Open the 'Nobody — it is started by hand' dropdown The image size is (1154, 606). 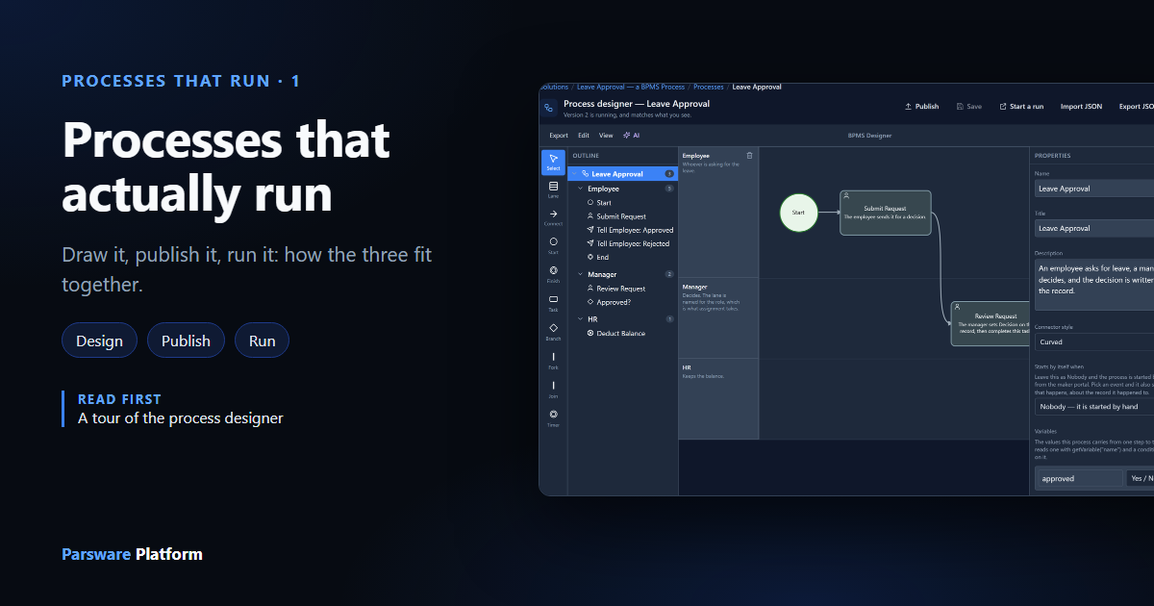pos(1094,407)
